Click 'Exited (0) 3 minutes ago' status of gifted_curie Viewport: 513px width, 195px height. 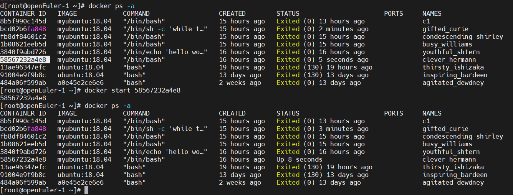323,129
